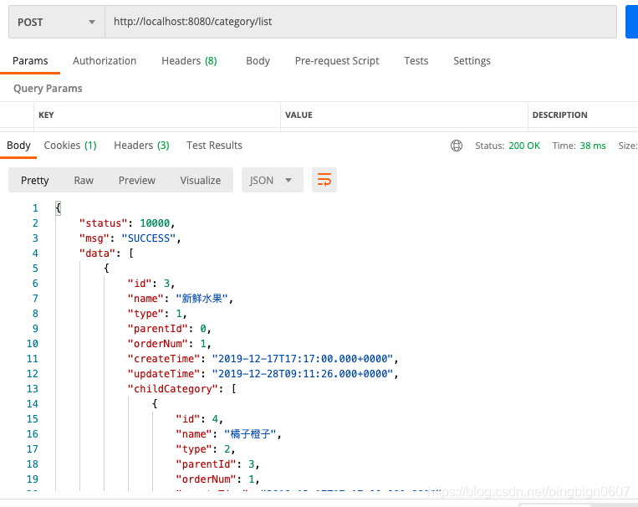The width and height of the screenshot is (638, 507).
Task: Click the VALUE column header
Action: pos(299,115)
